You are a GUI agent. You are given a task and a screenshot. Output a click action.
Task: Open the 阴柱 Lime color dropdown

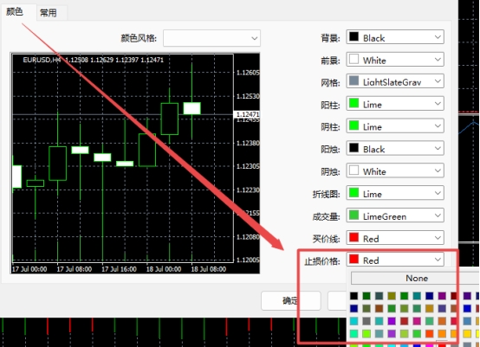point(395,126)
